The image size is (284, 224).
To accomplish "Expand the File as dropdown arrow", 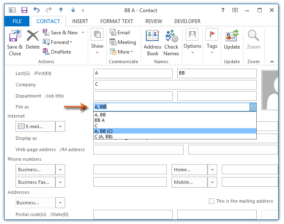I will click(253, 107).
